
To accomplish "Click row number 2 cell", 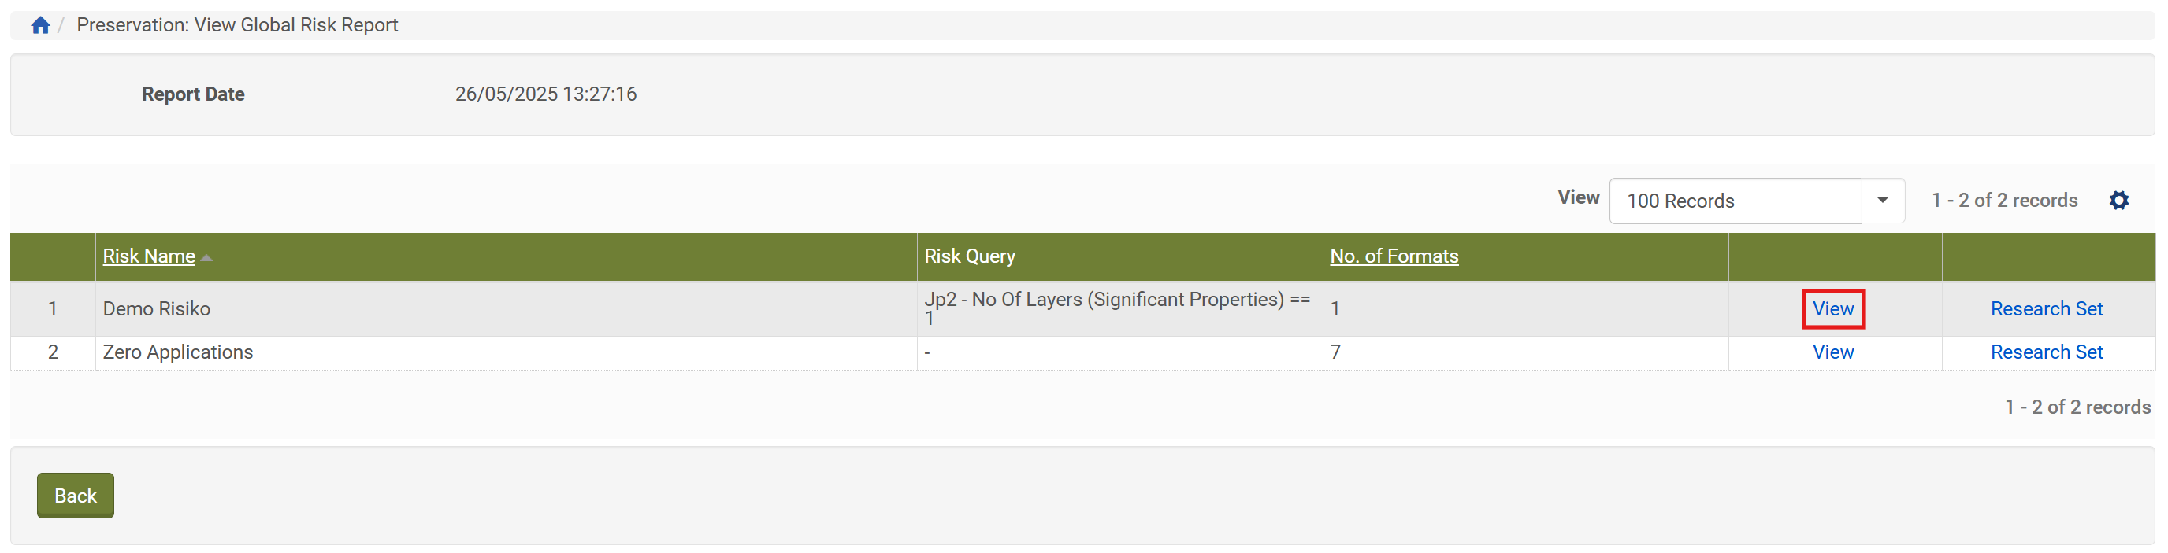I will click(x=53, y=352).
